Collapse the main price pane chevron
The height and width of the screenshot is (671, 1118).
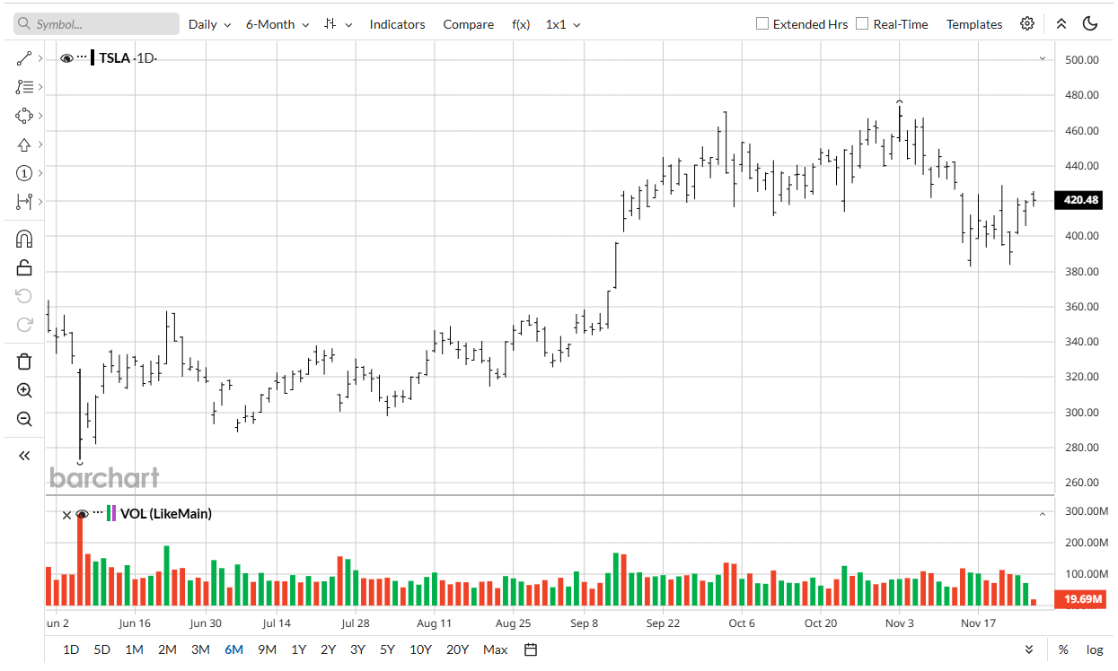(x=1043, y=58)
